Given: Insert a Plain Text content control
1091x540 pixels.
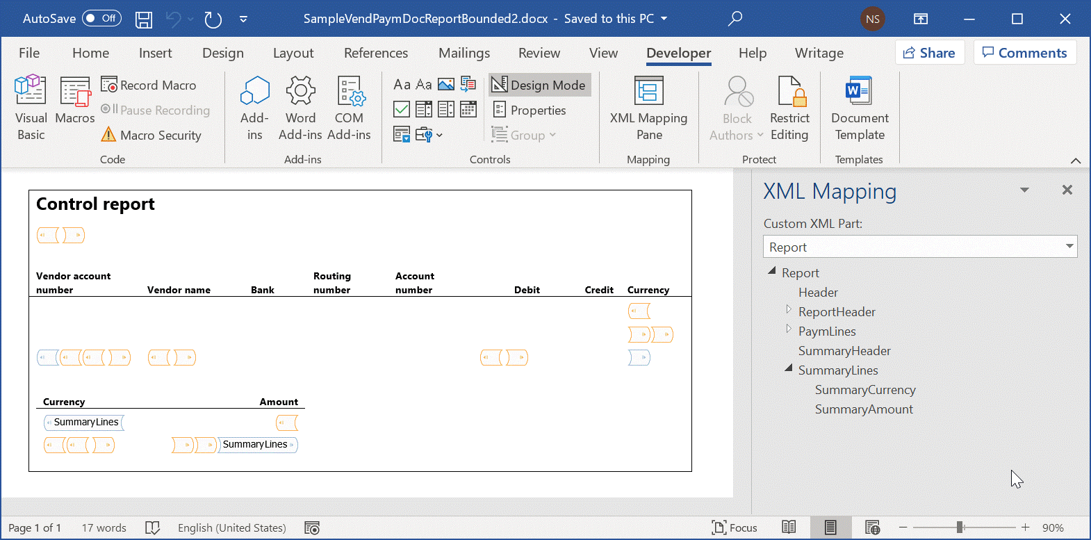Looking at the screenshot, I should 424,85.
